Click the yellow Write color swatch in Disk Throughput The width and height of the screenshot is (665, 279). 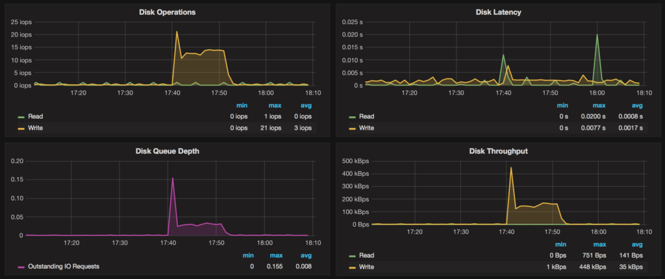pyautogui.click(x=353, y=267)
